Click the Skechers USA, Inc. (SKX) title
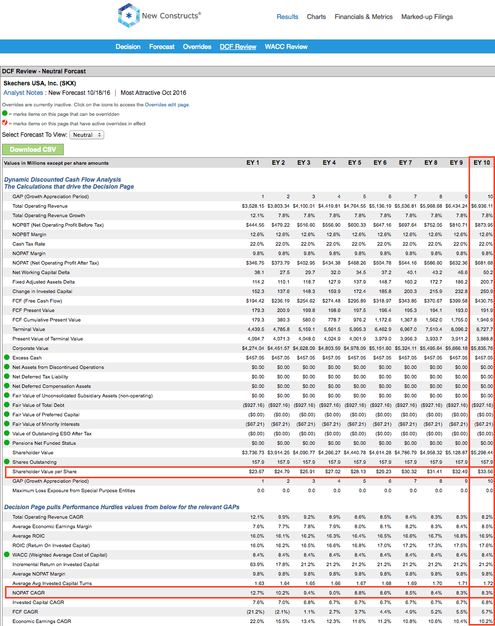Viewport: 495px width, 626px height. 40,83
